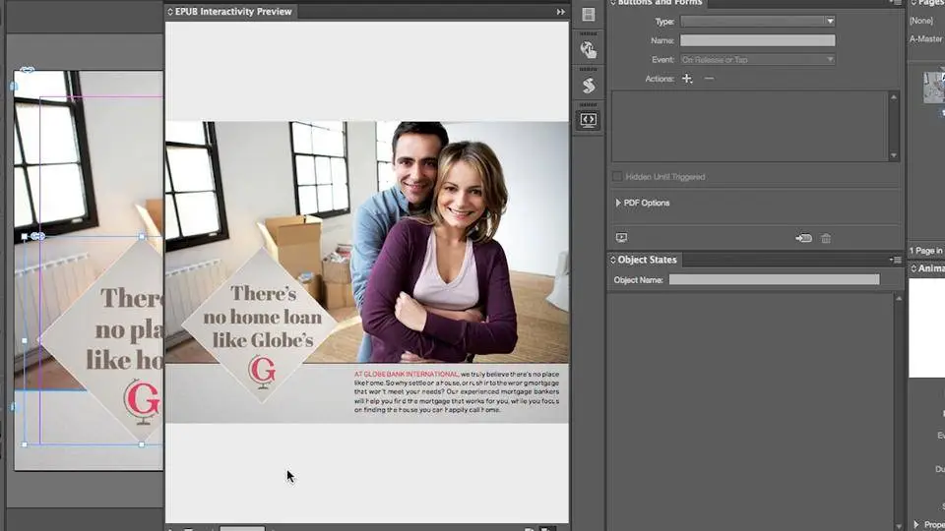Screen dimensions: 945x531
Task: Remove the action with the minus button
Action: pyautogui.click(x=709, y=79)
